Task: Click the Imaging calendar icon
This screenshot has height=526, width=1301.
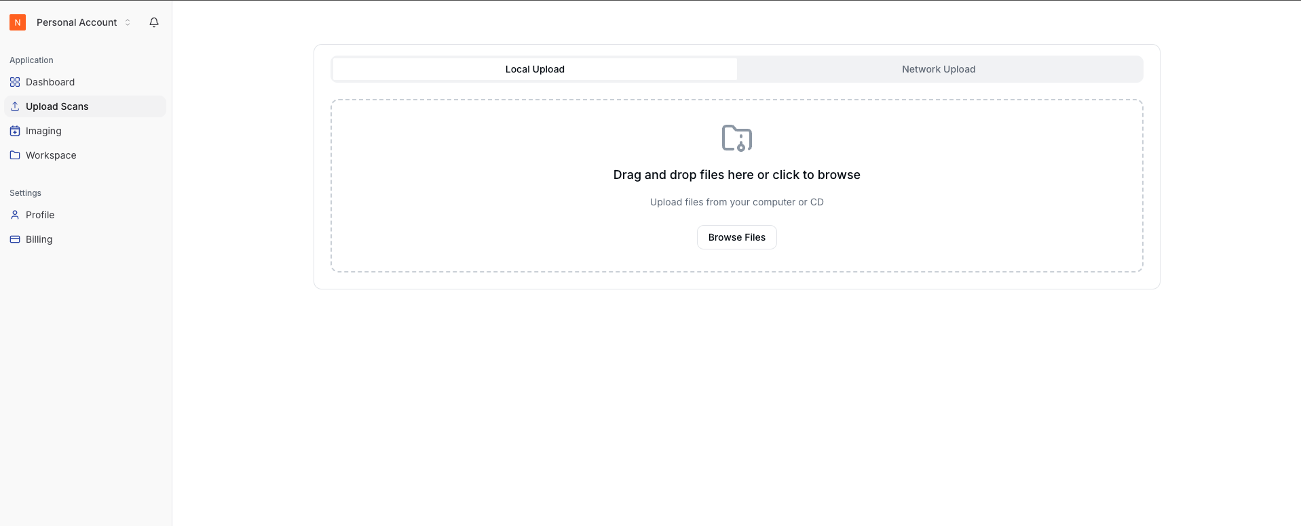Action: (x=15, y=131)
